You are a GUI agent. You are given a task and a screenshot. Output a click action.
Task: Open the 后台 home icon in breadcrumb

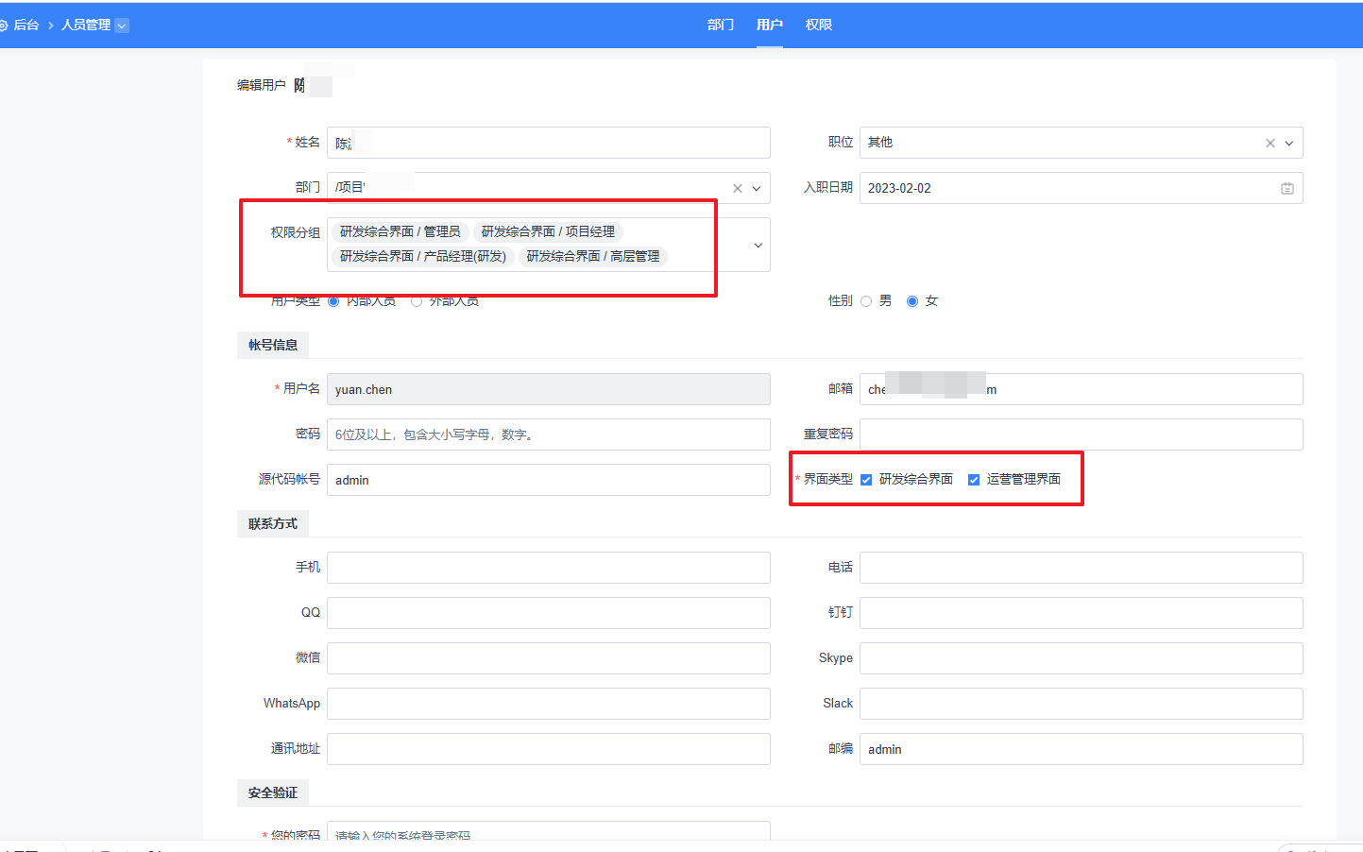pos(3,26)
